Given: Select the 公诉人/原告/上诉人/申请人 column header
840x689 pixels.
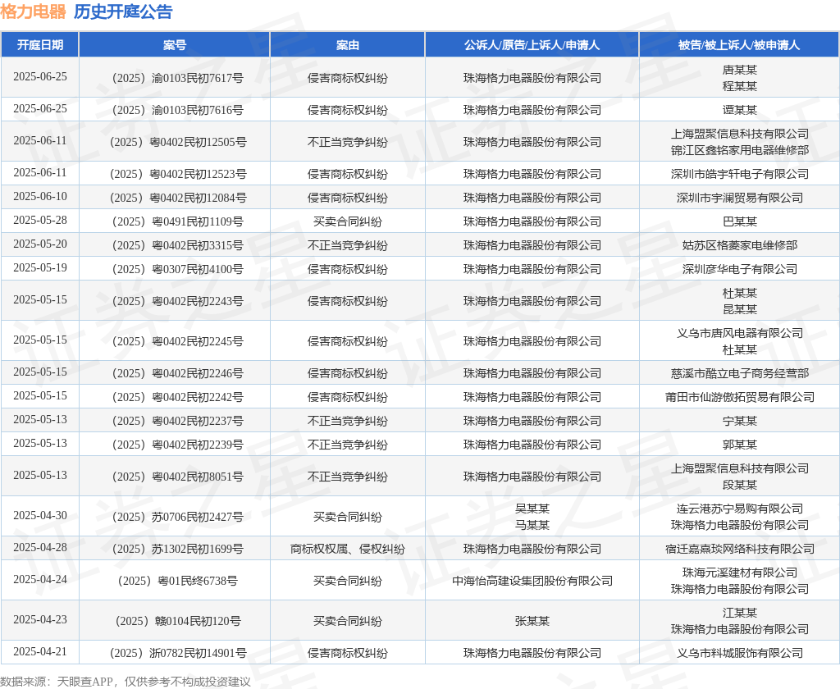Looking at the screenshot, I should [x=532, y=45].
